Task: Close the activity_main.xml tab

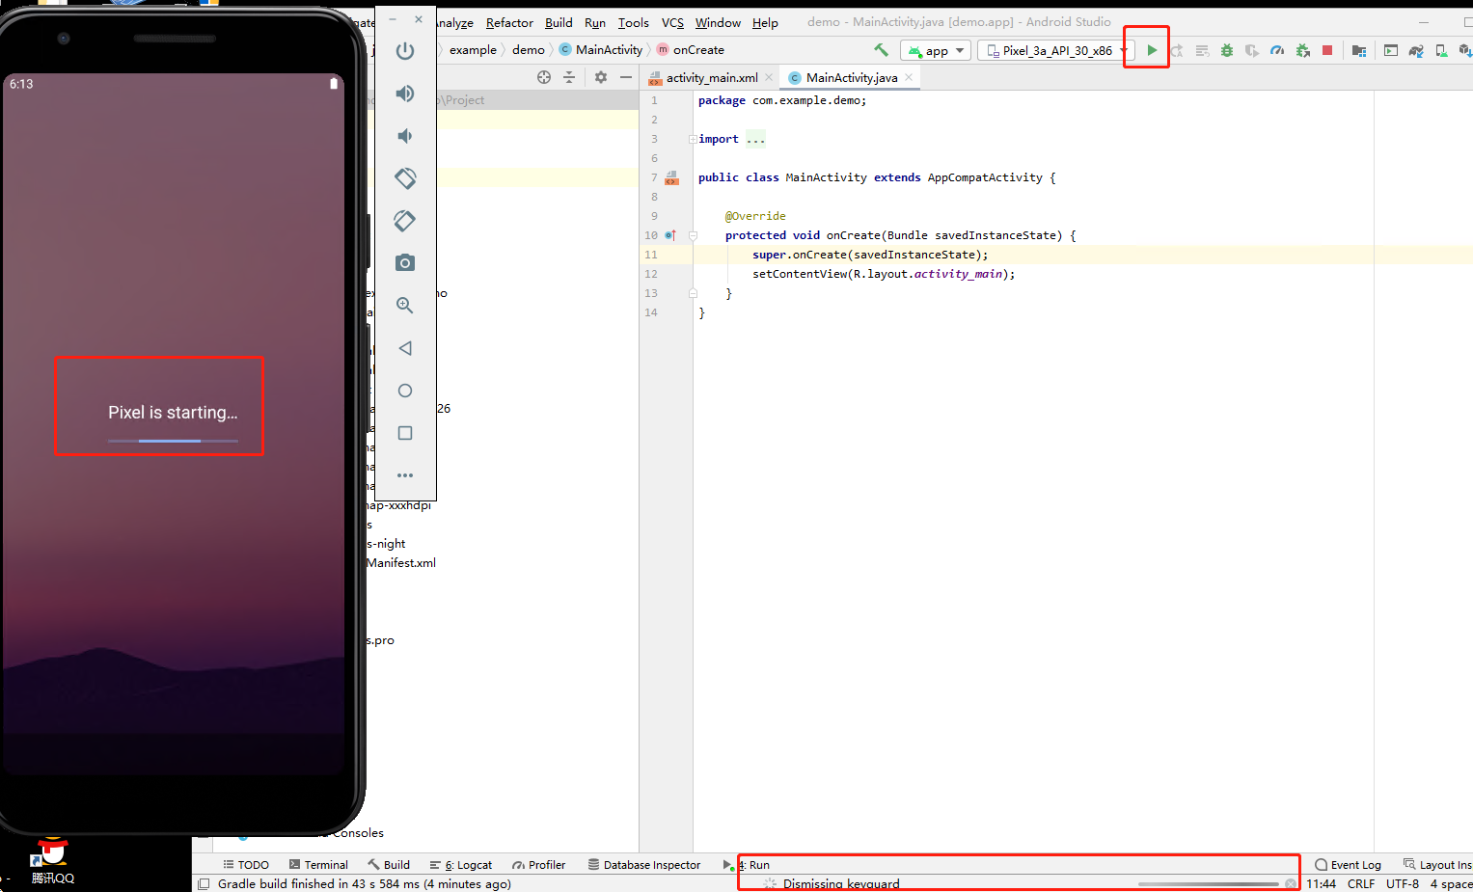Action: 769,78
